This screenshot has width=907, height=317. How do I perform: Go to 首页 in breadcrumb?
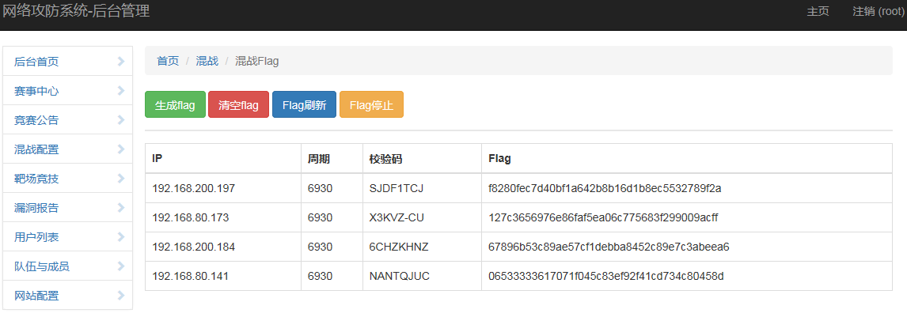click(x=169, y=61)
